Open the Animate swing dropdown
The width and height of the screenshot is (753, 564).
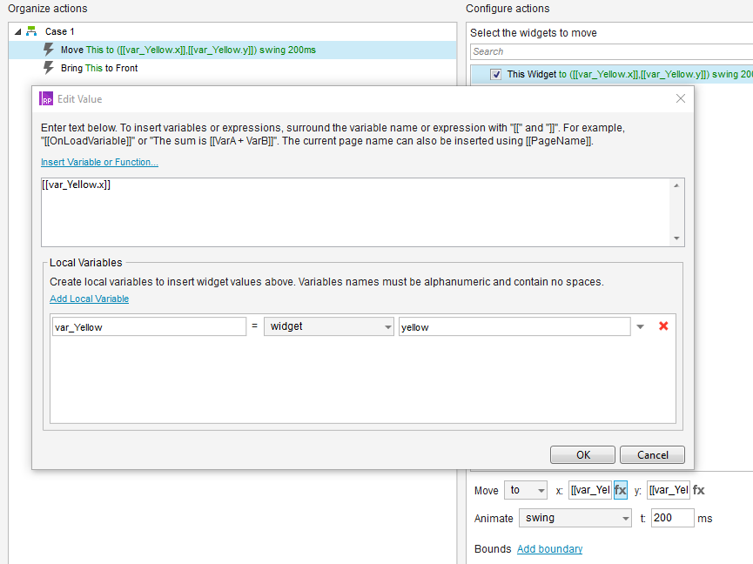tap(626, 518)
